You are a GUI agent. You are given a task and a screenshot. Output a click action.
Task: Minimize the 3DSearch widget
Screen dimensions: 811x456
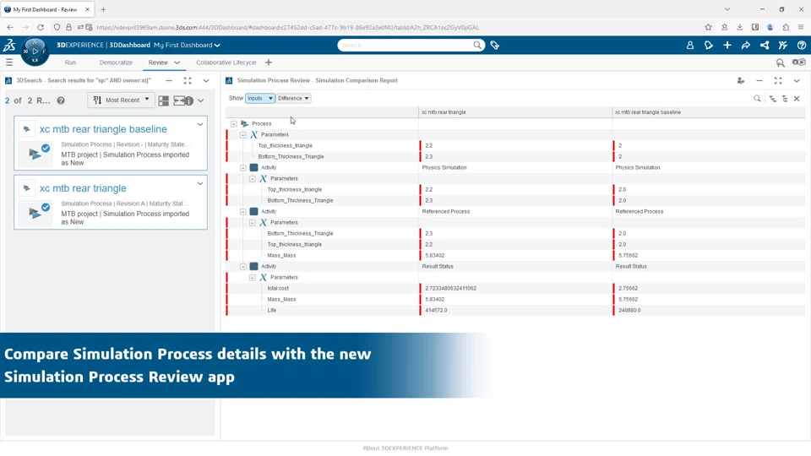point(169,81)
